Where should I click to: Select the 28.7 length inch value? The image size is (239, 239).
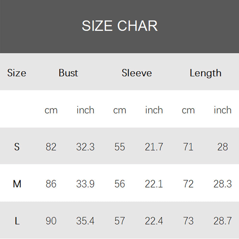coord(223,221)
